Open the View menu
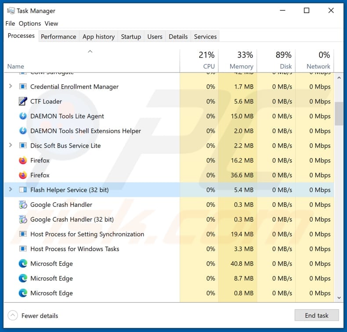Image resolution: width=347 pixels, height=332 pixels. pos(51,23)
